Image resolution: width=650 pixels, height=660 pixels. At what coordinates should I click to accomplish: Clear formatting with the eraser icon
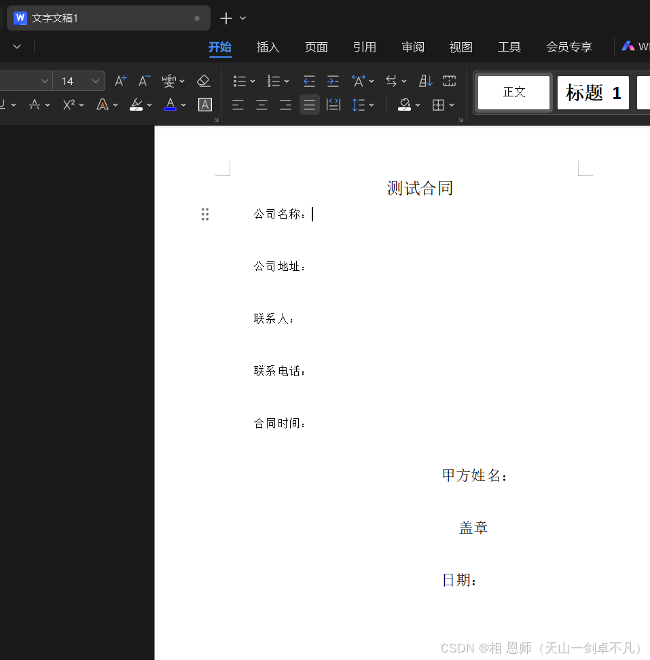pos(203,81)
